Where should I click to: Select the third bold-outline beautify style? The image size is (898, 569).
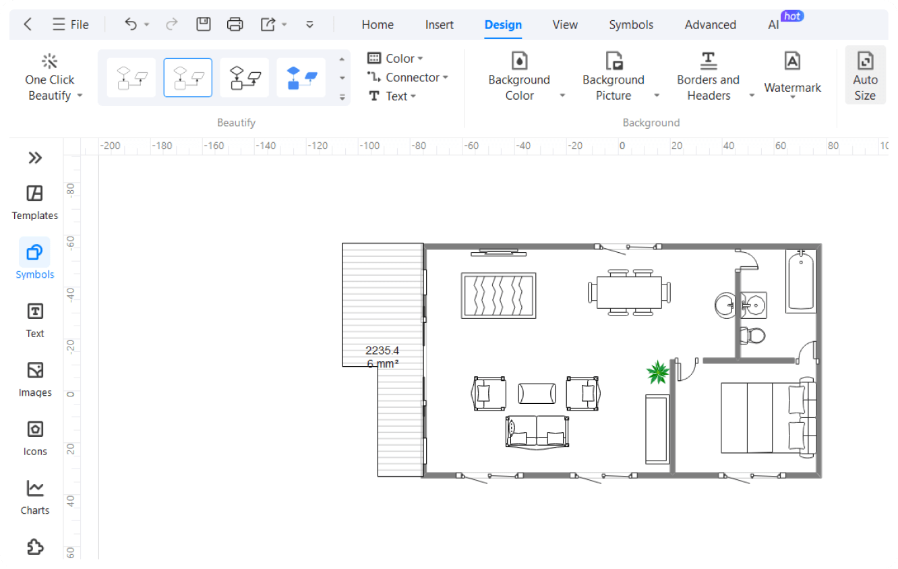(x=245, y=78)
